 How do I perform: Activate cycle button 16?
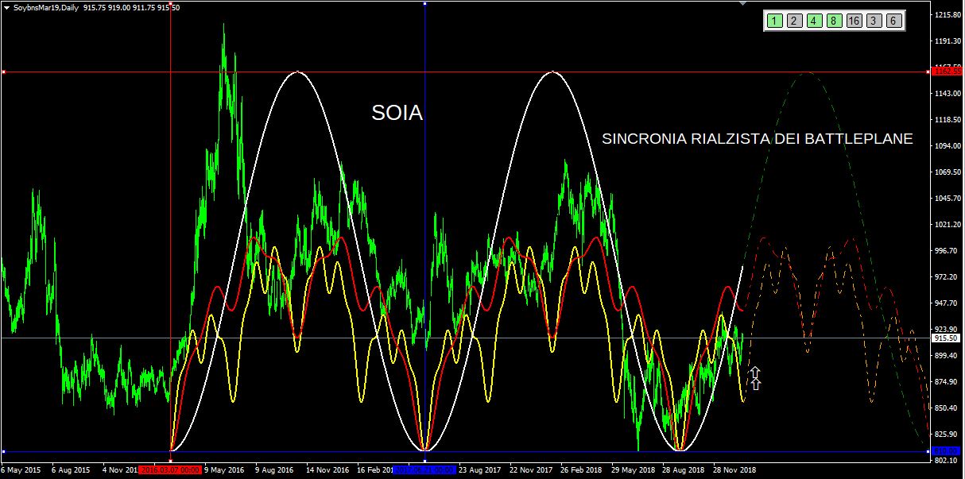[854, 21]
